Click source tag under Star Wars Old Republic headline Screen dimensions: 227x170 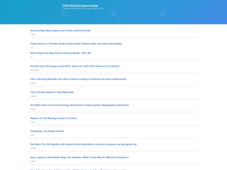(34, 148)
